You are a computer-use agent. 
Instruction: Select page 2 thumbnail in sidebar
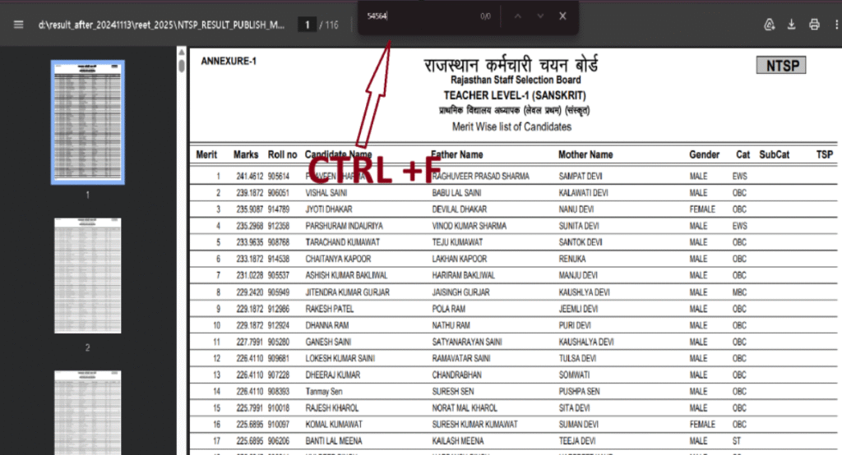87,275
